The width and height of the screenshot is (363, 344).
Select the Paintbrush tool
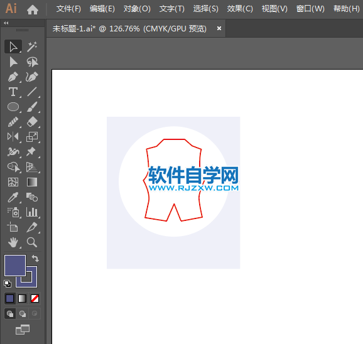pos(32,107)
